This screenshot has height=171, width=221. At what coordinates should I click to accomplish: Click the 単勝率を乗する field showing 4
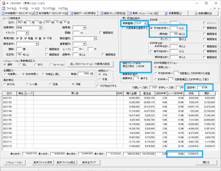click(x=136, y=78)
